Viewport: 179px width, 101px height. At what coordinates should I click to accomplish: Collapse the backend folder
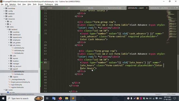point(7,29)
